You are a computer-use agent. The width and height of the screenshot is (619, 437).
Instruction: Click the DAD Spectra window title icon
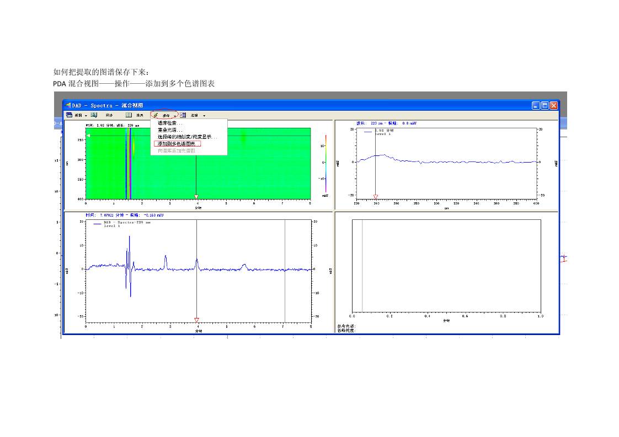(68, 105)
